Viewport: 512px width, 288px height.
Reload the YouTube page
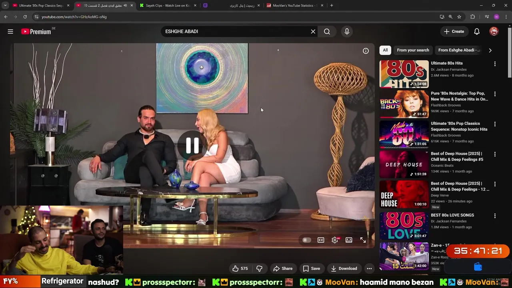(x=25, y=17)
